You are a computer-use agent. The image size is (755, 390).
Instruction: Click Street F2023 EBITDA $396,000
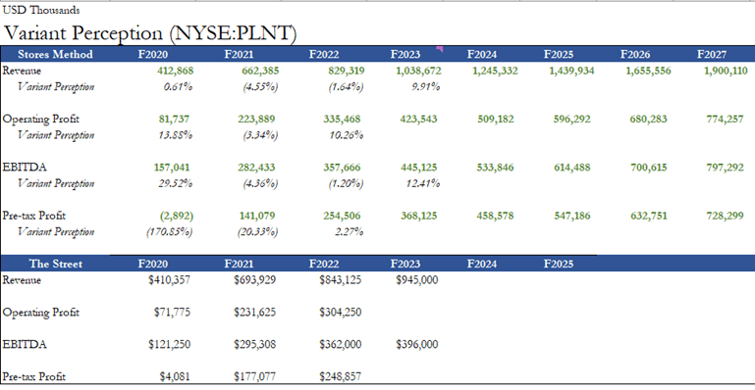417,344
